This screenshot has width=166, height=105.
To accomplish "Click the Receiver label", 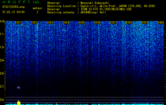I will [x=54, y=9].
